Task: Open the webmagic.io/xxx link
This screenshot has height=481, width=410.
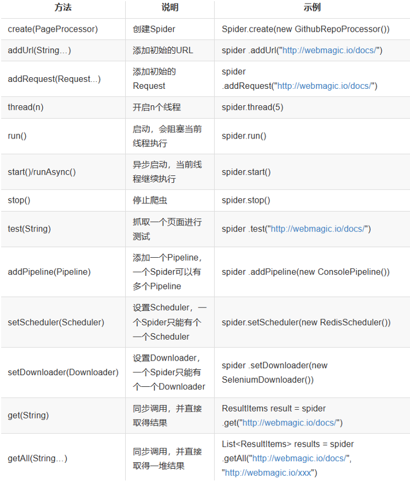Action: (x=268, y=473)
